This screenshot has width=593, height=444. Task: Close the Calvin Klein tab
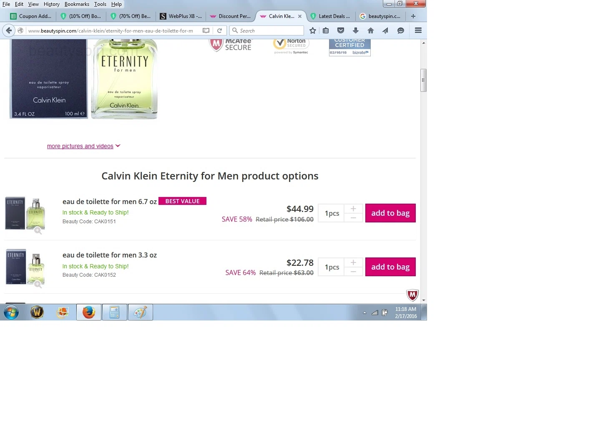coord(300,16)
